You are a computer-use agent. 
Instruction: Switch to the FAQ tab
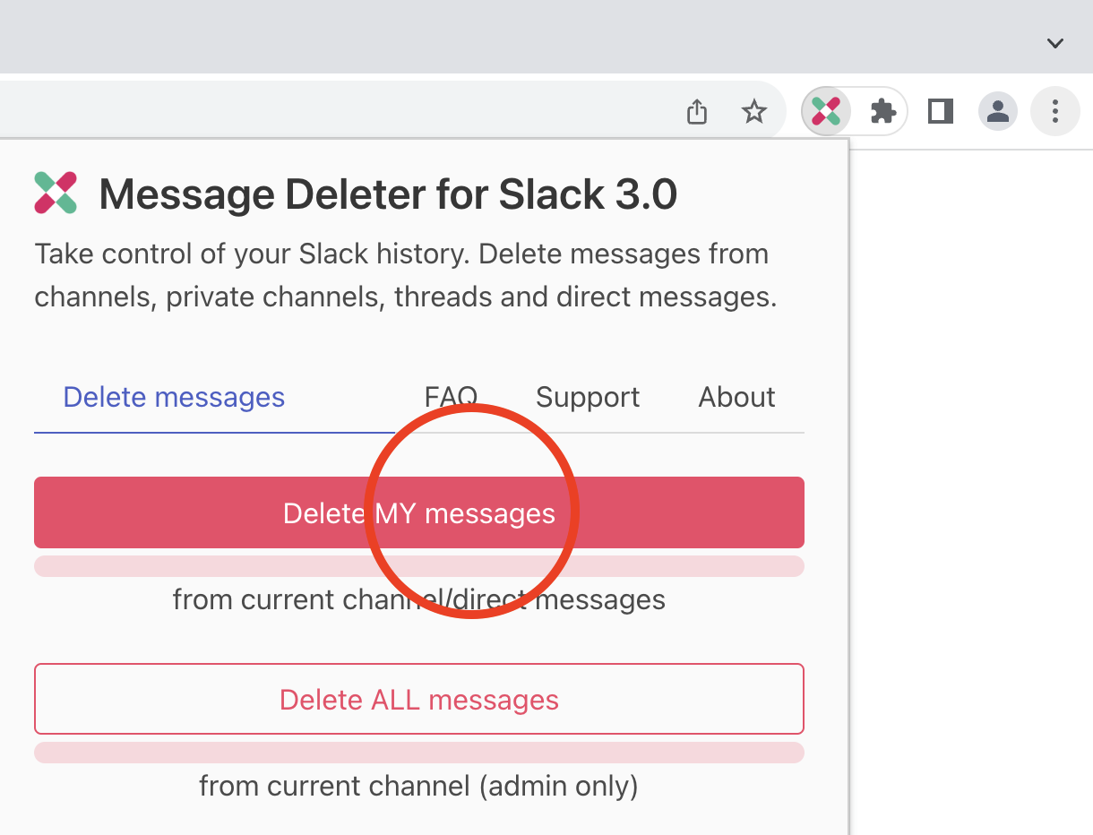pyautogui.click(x=451, y=397)
